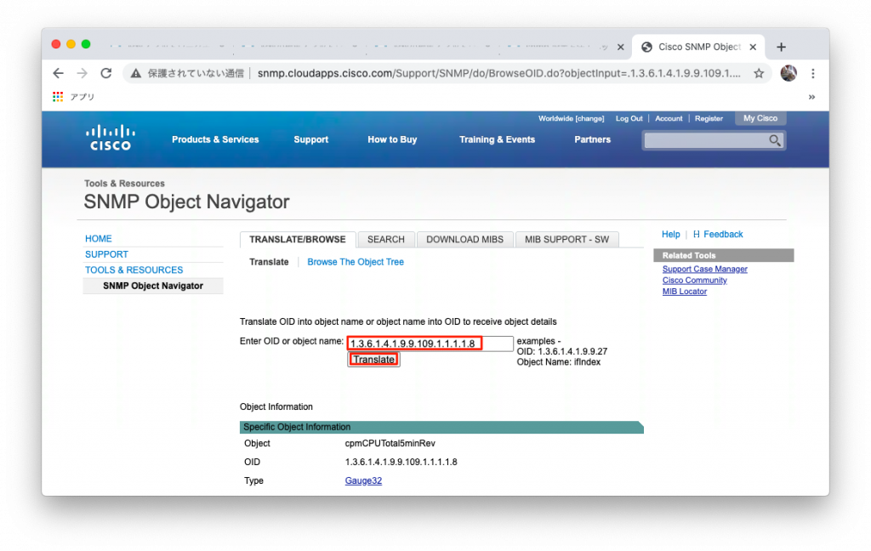The height and width of the screenshot is (551, 871).
Task: Reload the page using refresh icon
Action: click(105, 73)
